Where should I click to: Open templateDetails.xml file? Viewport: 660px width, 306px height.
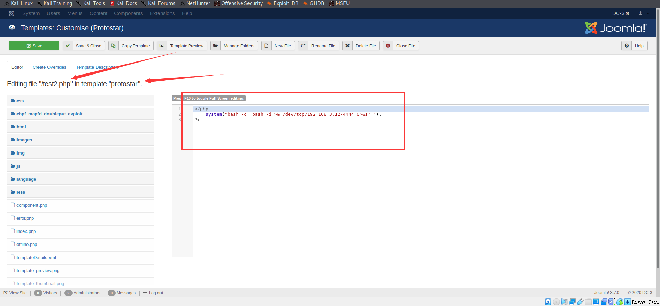[80, 257]
